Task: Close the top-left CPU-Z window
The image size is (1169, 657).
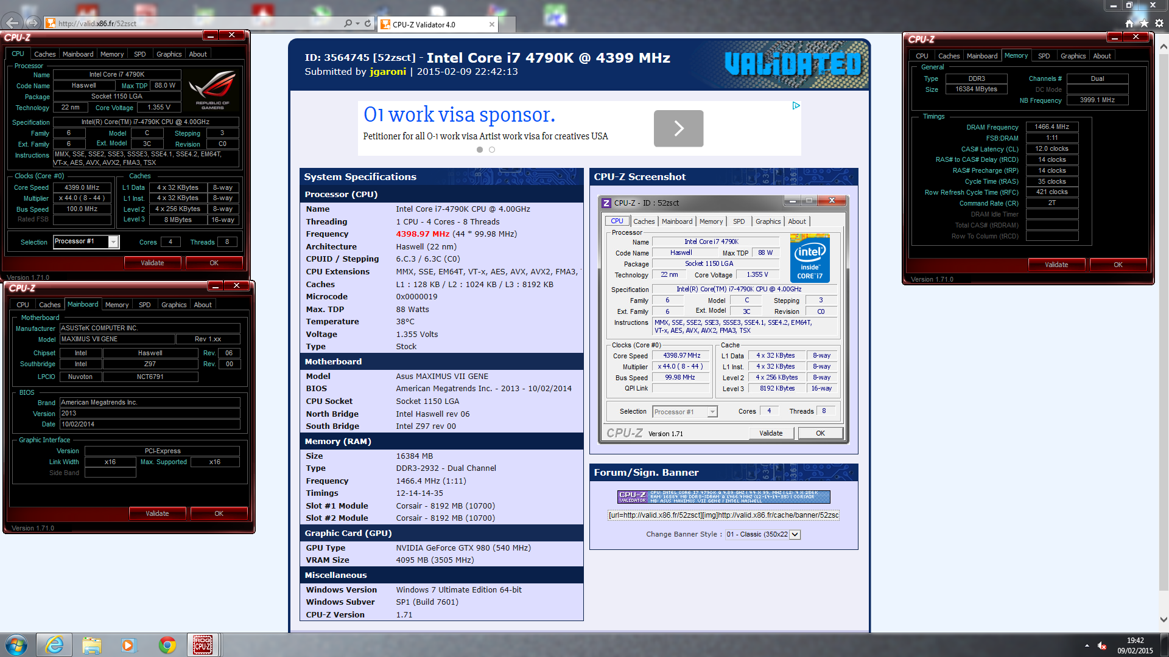Action: (232, 35)
